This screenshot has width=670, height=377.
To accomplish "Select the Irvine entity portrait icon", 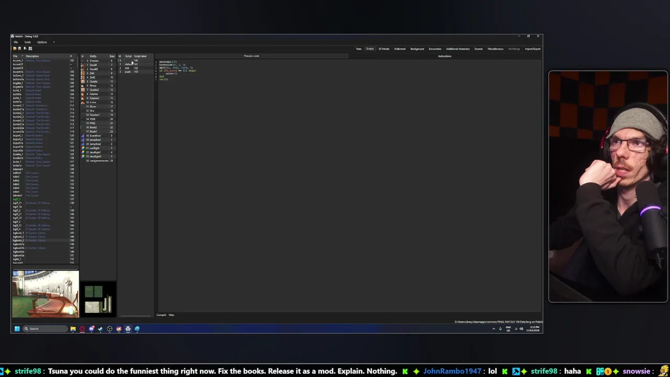I will (x=83, y=103).
